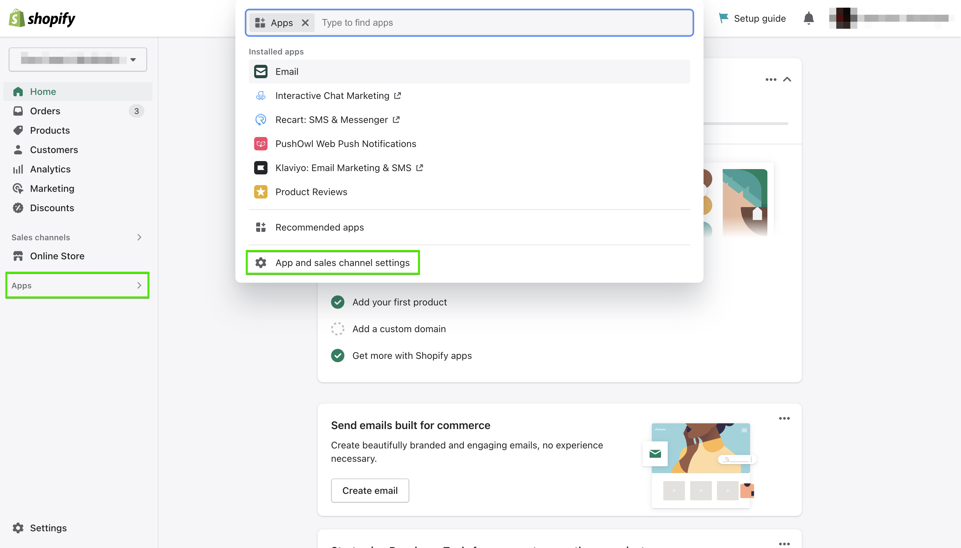Screen dimensions: 961x548
Task: Click the gear icon beside App settings
Action: [260, 263]
